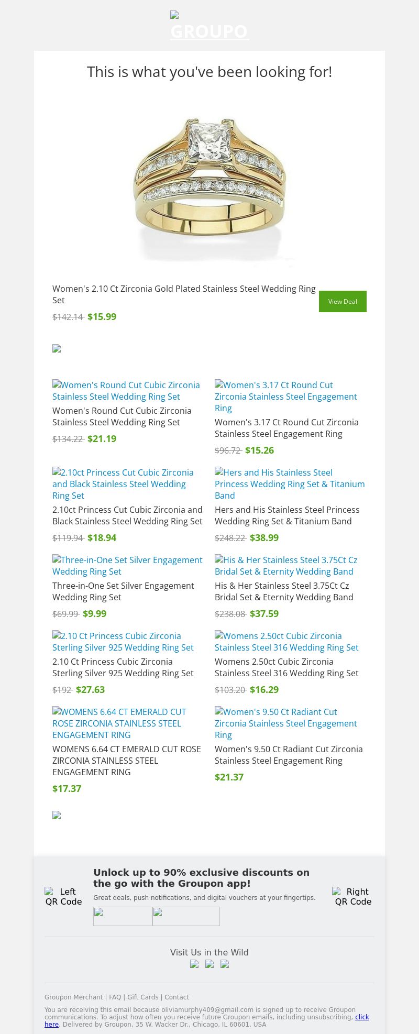Click the Right QR Code image
419x1034 pixels.
tap(352, 896)
